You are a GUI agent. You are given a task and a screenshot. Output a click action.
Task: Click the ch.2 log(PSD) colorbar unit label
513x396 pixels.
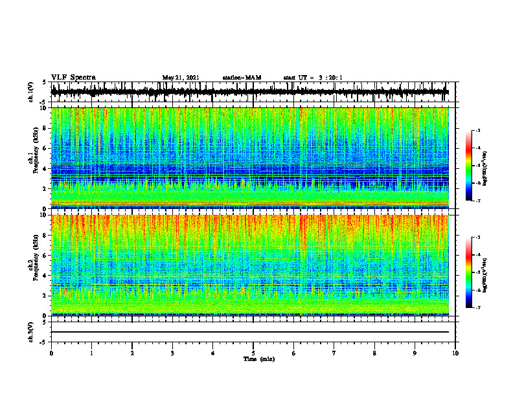(484, 275)
